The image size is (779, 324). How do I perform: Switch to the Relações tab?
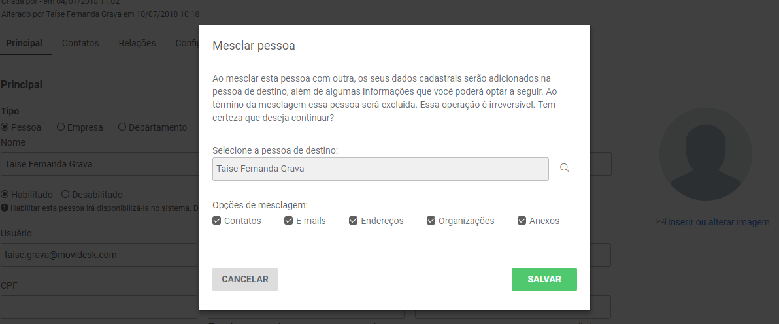click(137, 43)
